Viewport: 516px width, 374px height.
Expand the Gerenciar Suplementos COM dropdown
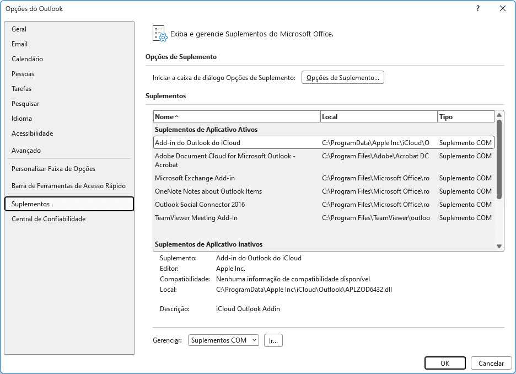tap(223, 340)
